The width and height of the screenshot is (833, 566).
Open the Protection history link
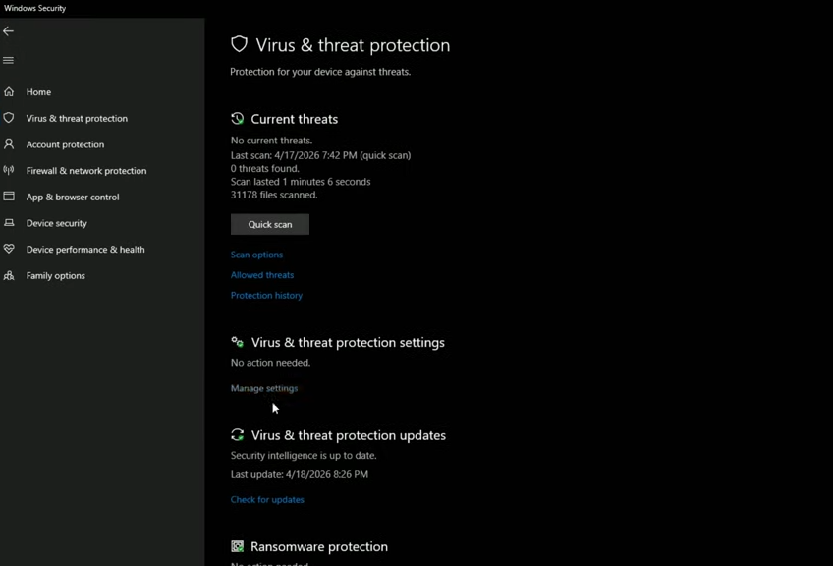pyautogui.click(x=266, y=296)
